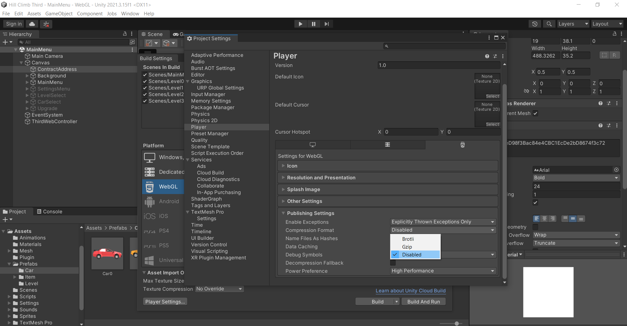627x326 pixels.
Task: Click the global search magnifier icon
Action: click(x=549, y=24)
